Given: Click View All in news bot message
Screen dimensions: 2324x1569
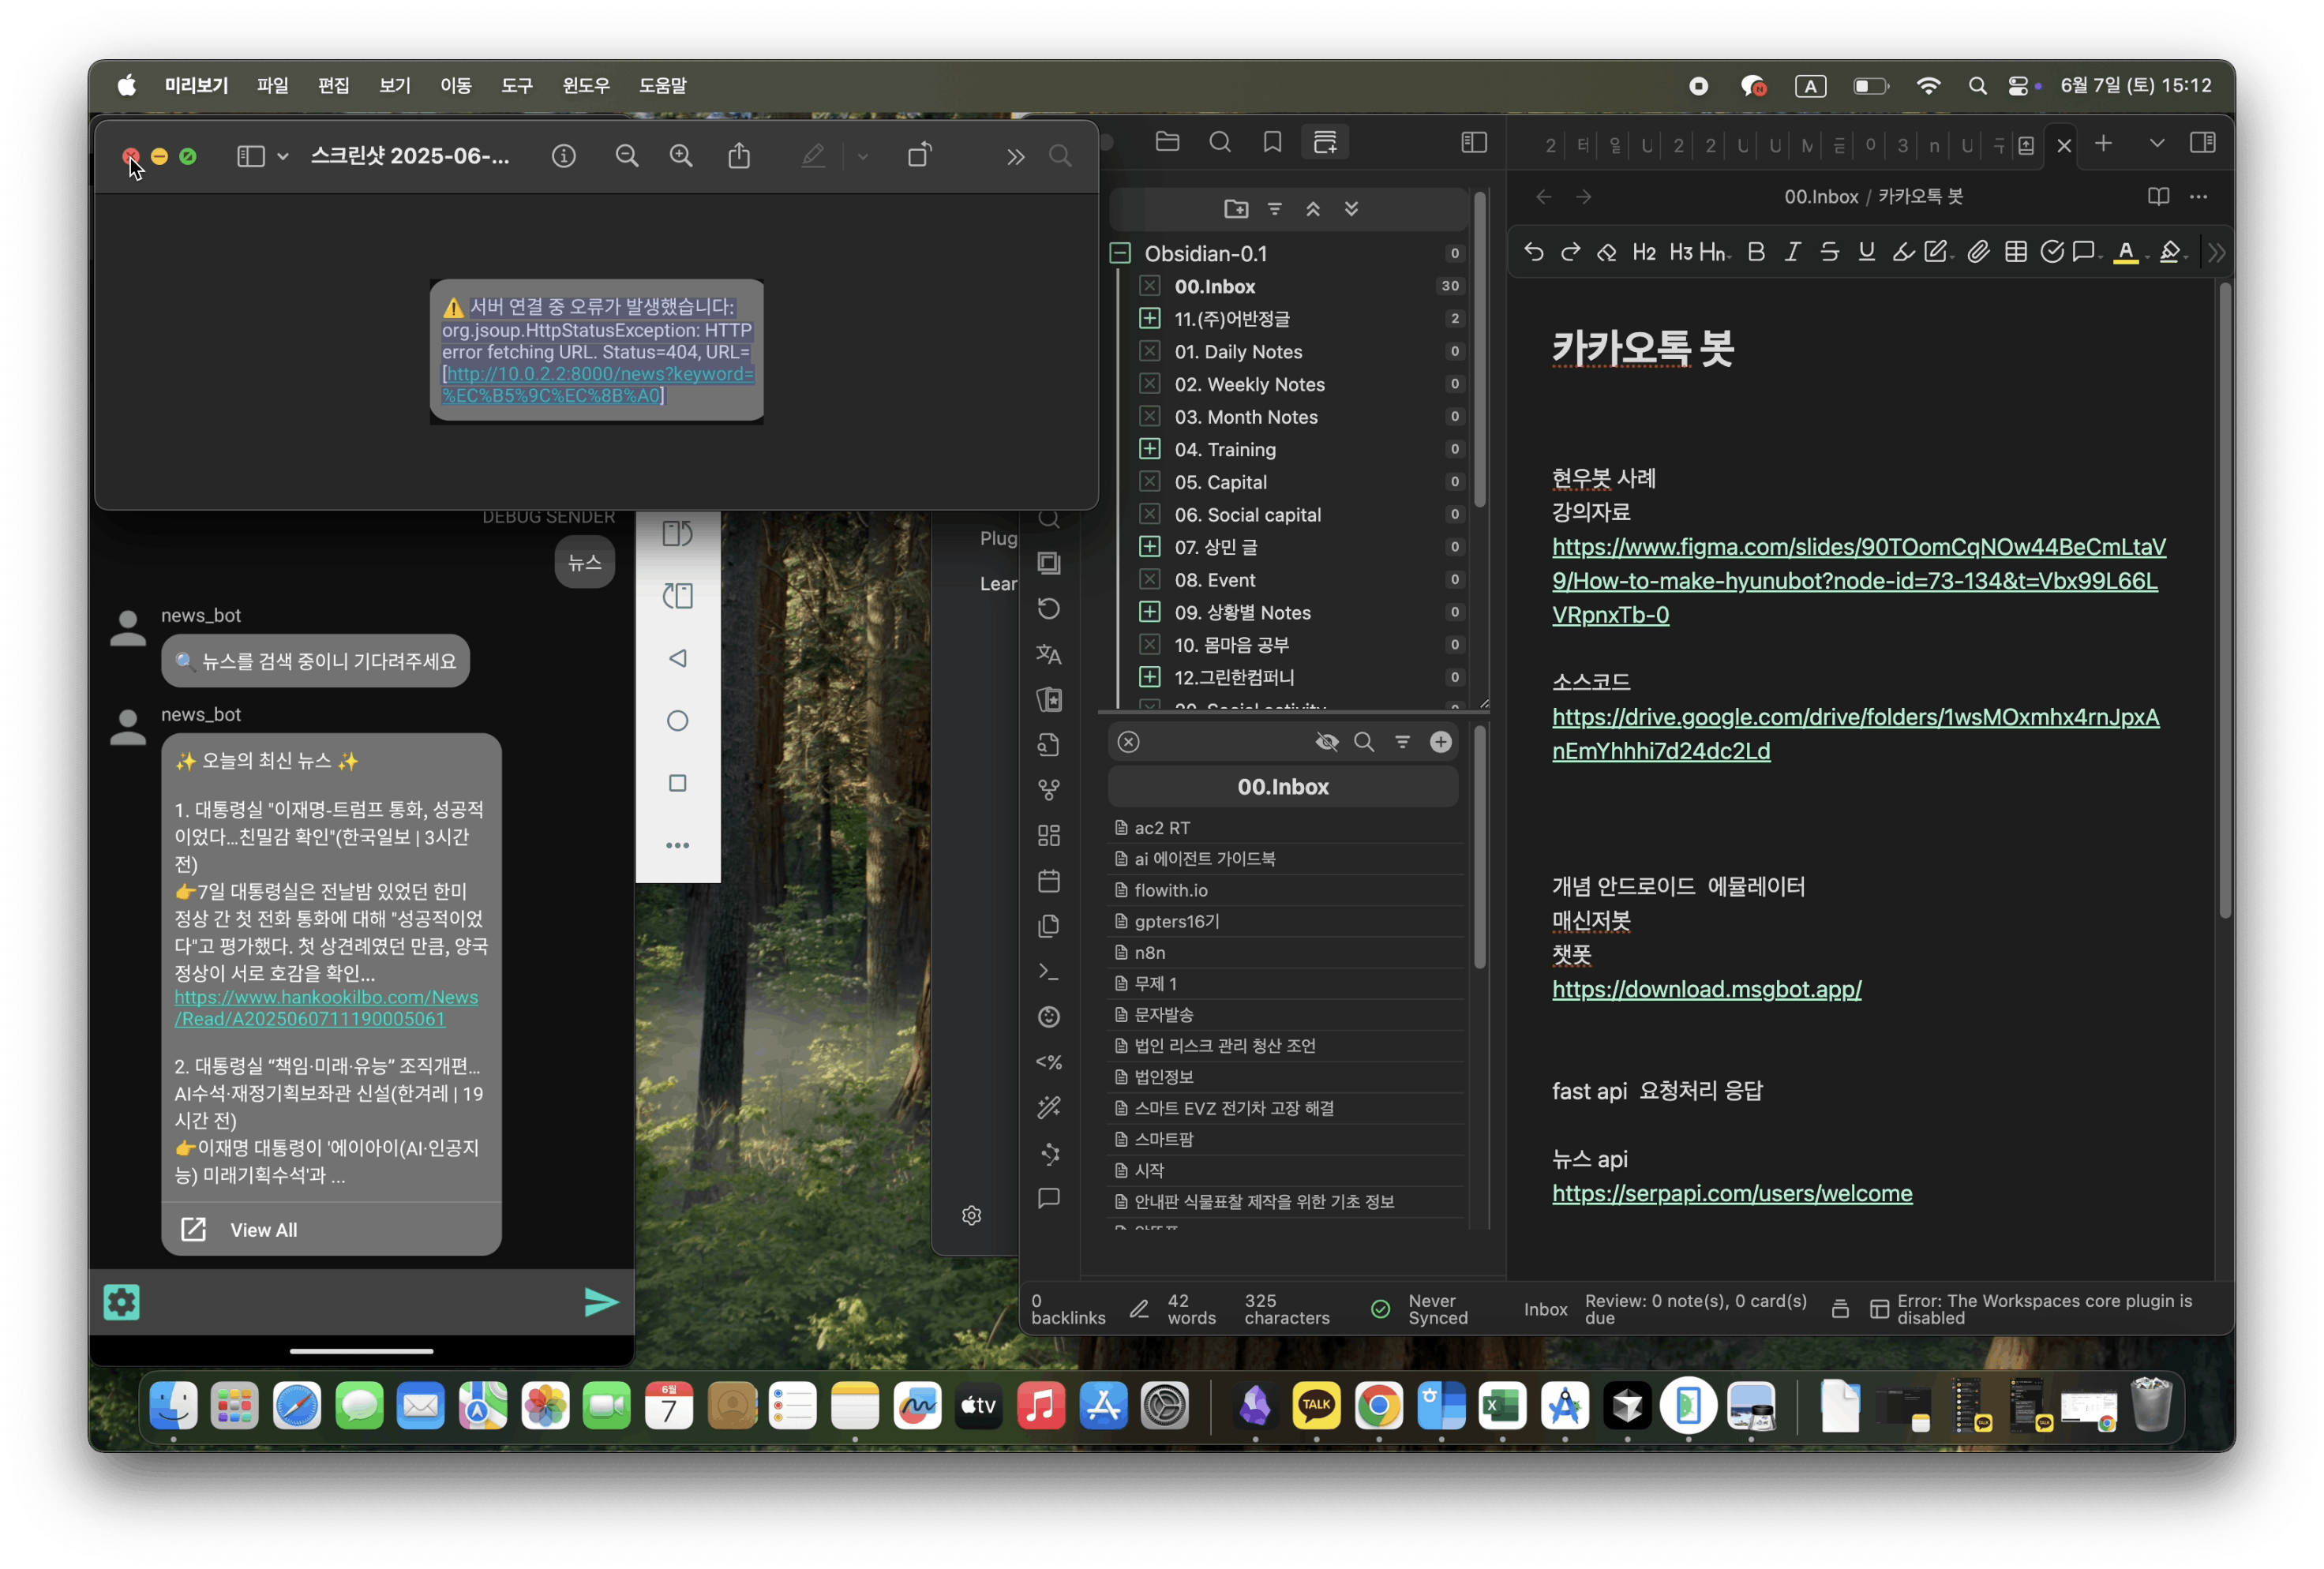Looking at the screenshot, I should pyautogui.click(x=263, y=1229).
